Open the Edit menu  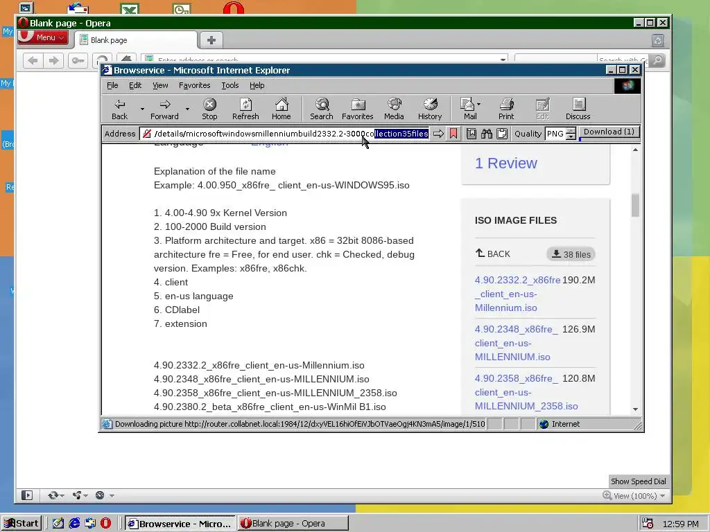(x=135, y=85)
